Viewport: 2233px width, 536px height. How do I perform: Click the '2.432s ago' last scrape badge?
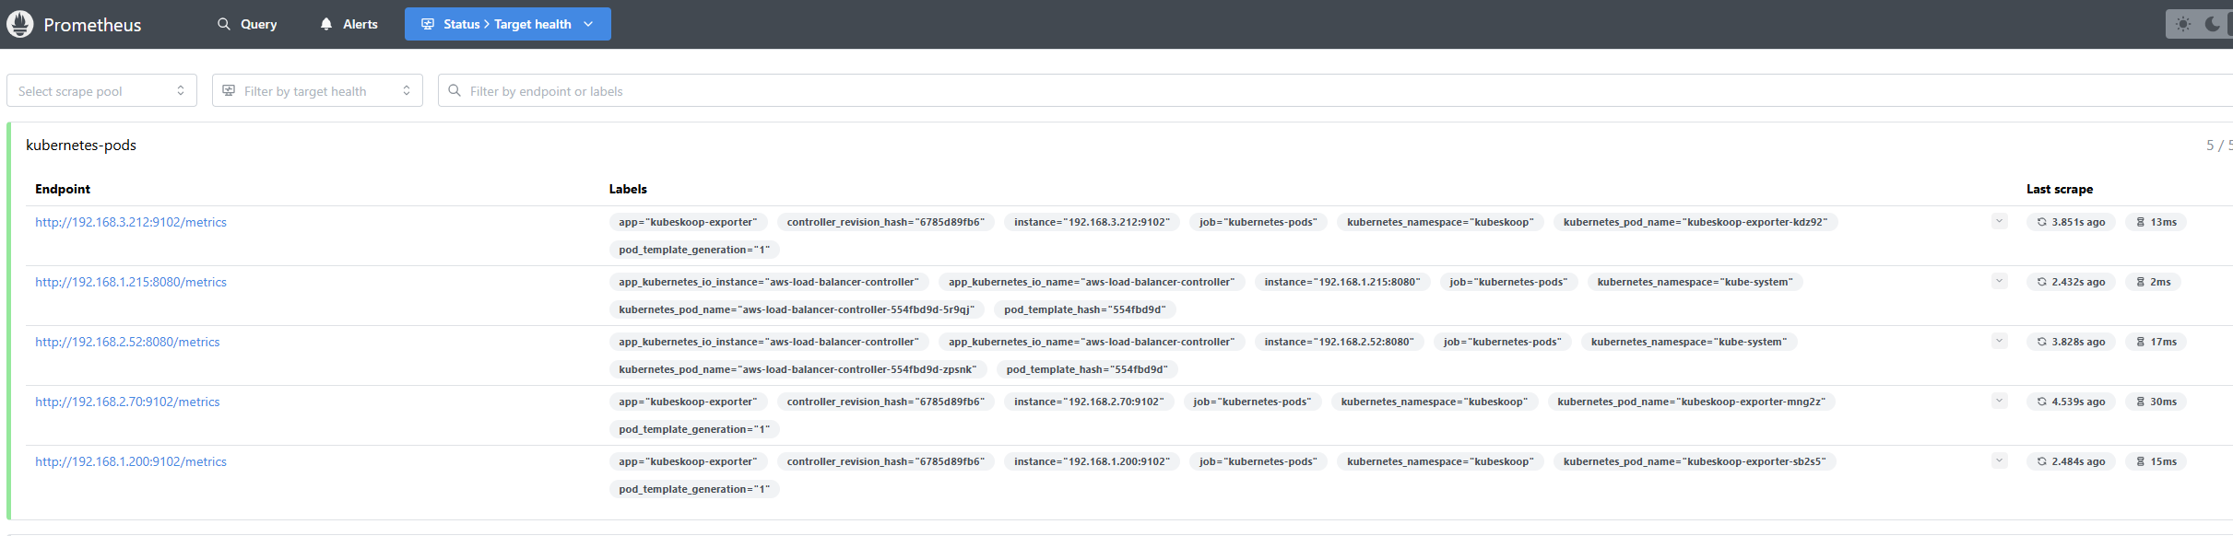[x=2071, y=282]
